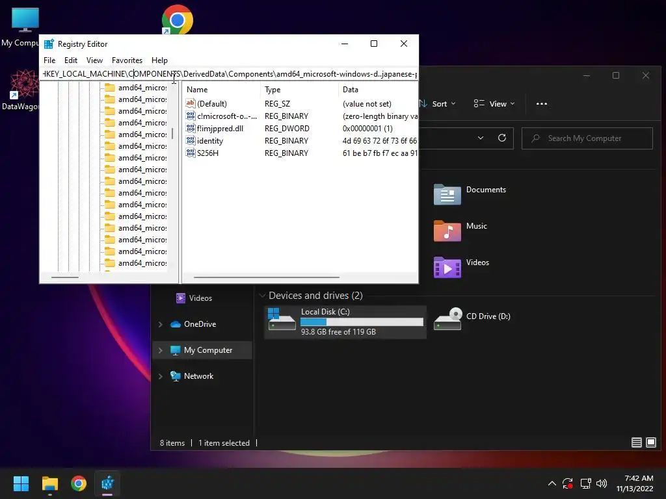Open Chrome from the taskbar
The width and height of the screenshot is (666, 499).
[x=79, y=483]
